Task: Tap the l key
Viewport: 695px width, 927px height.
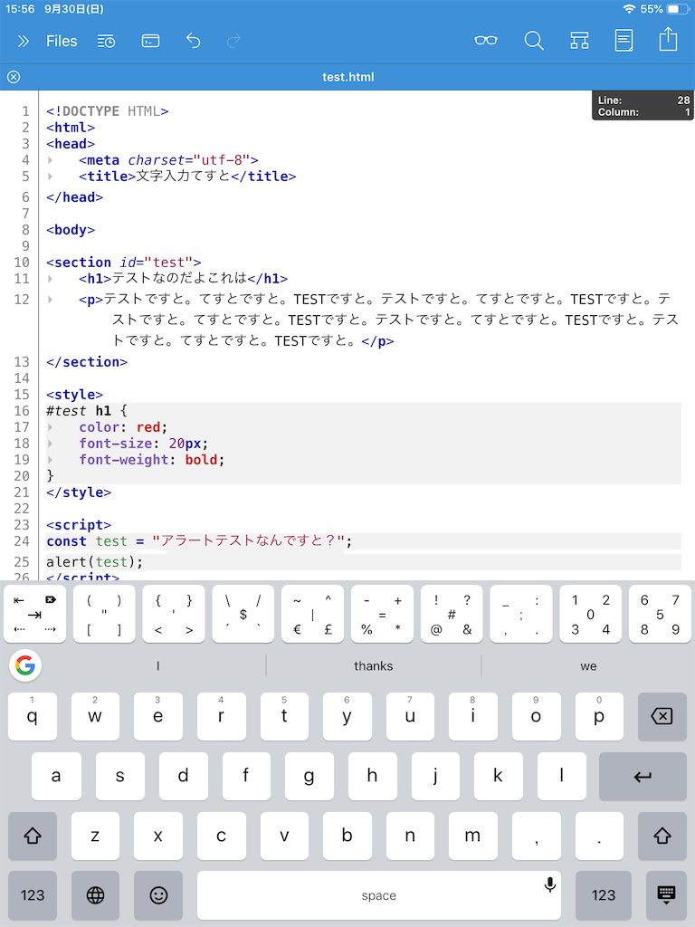Action: tap(561, 776)
